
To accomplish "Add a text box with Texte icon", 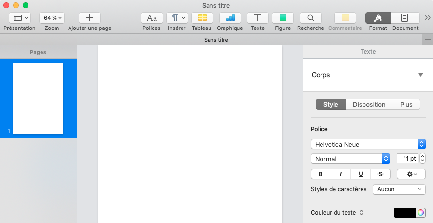I will pyautogui.click(x=258, y=18).
